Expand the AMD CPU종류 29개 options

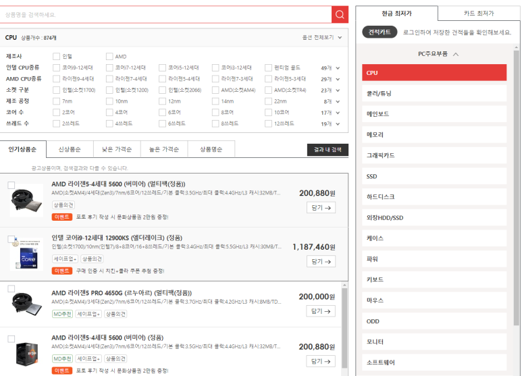point(330,79)
